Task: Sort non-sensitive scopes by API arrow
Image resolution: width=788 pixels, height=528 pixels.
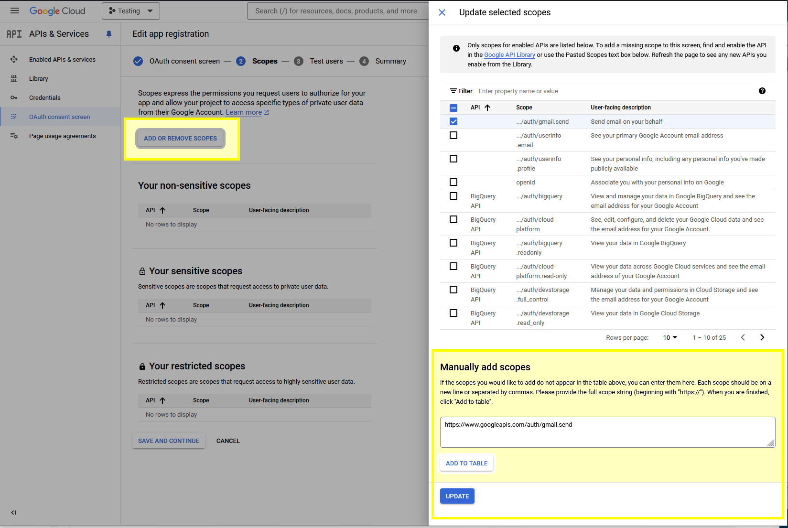Action: 162,210
